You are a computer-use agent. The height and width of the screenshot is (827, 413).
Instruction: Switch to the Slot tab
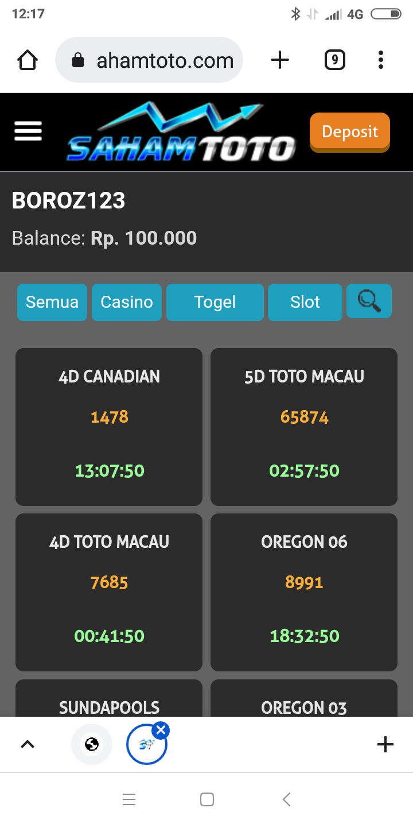pyautogui.click(x=305, y=302)
